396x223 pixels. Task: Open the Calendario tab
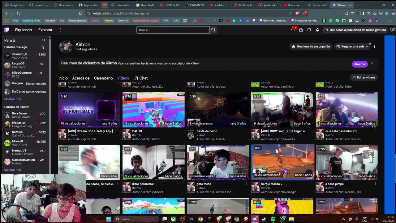pyautogui.click(x=103, y=78)
